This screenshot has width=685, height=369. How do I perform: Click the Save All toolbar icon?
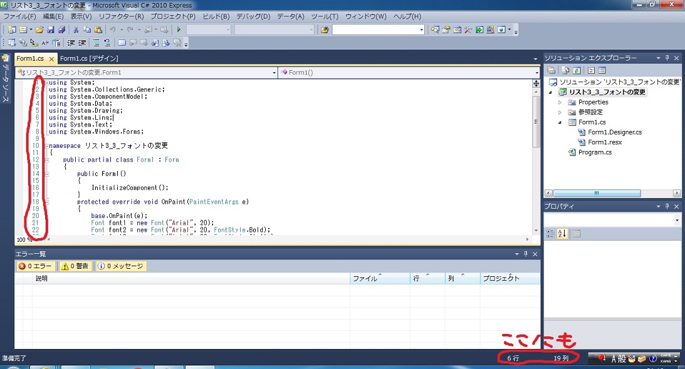61,29
